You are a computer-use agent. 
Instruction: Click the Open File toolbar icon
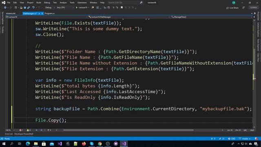click(21, 7)
